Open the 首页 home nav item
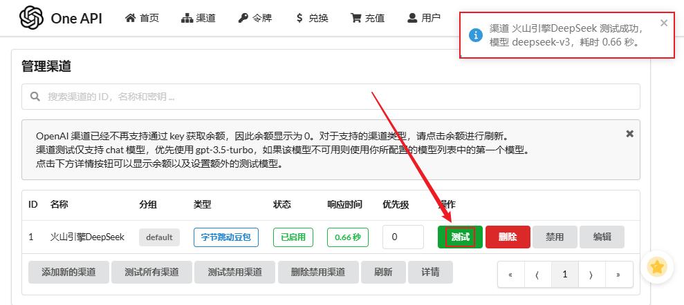Screen dimensions: 684x305 [142, 18]
